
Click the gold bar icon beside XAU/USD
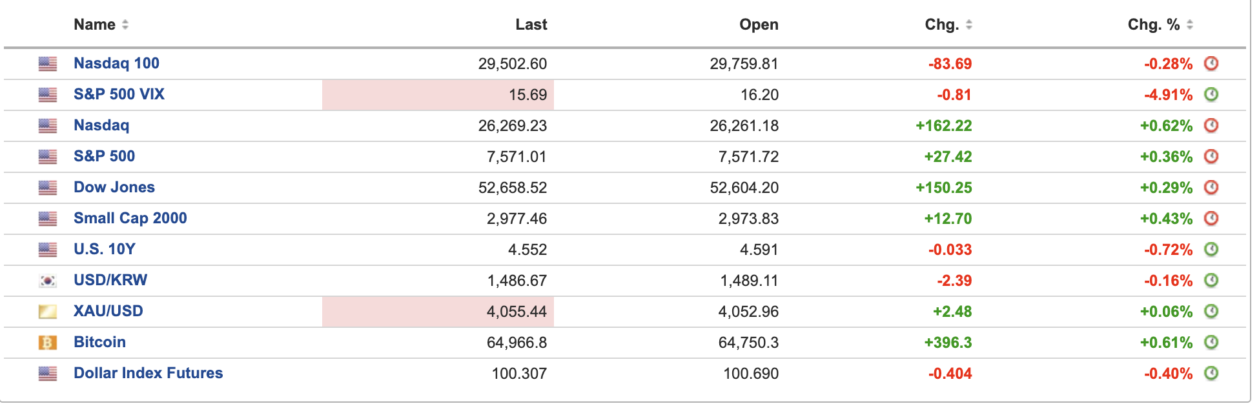(x=48, y=312)
